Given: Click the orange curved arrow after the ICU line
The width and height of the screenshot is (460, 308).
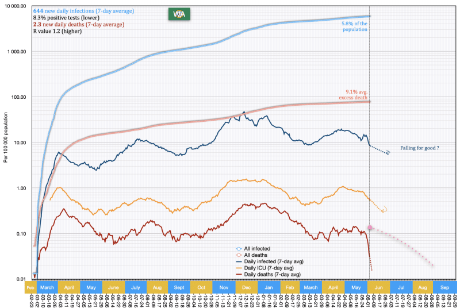Looking at the screenshot, I should 385,210.
